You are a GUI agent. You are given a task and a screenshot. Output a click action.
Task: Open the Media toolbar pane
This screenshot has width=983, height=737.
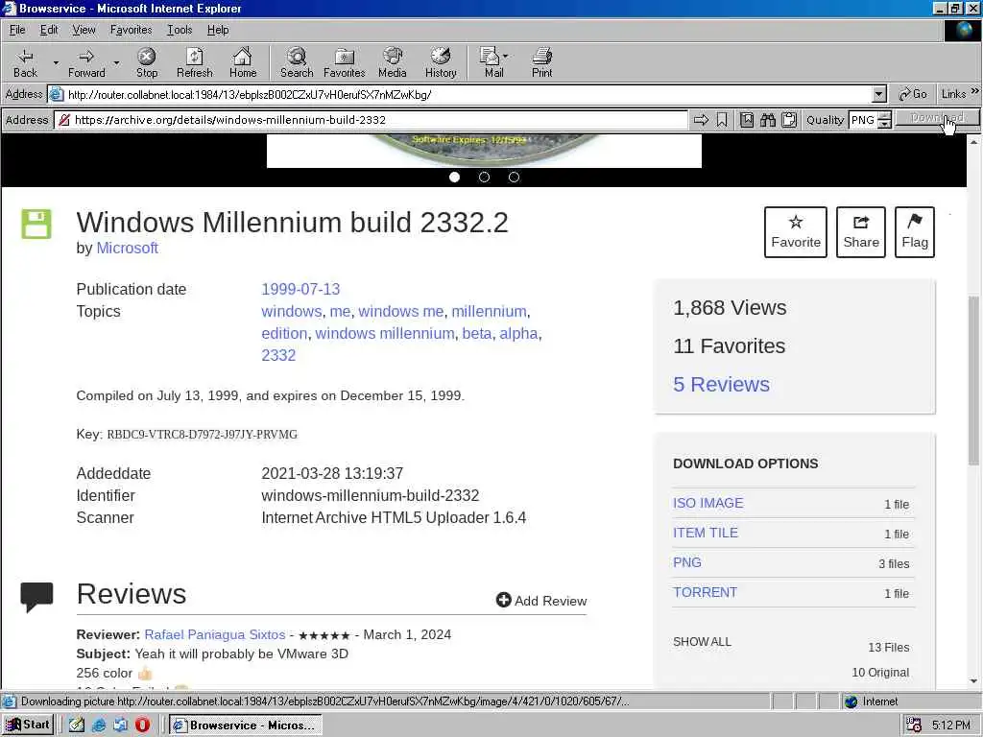393,62
